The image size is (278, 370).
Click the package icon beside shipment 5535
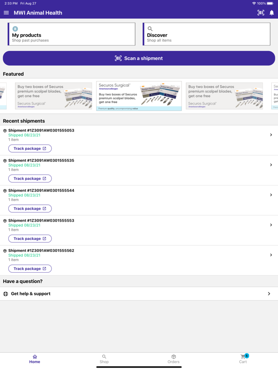point(5,161)
